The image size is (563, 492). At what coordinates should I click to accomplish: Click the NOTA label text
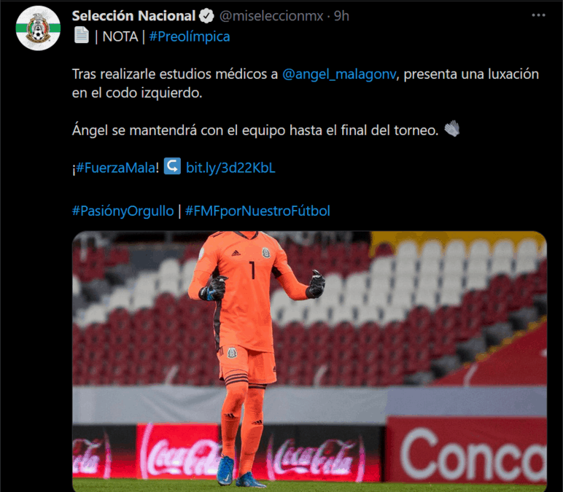pos(120,36)
